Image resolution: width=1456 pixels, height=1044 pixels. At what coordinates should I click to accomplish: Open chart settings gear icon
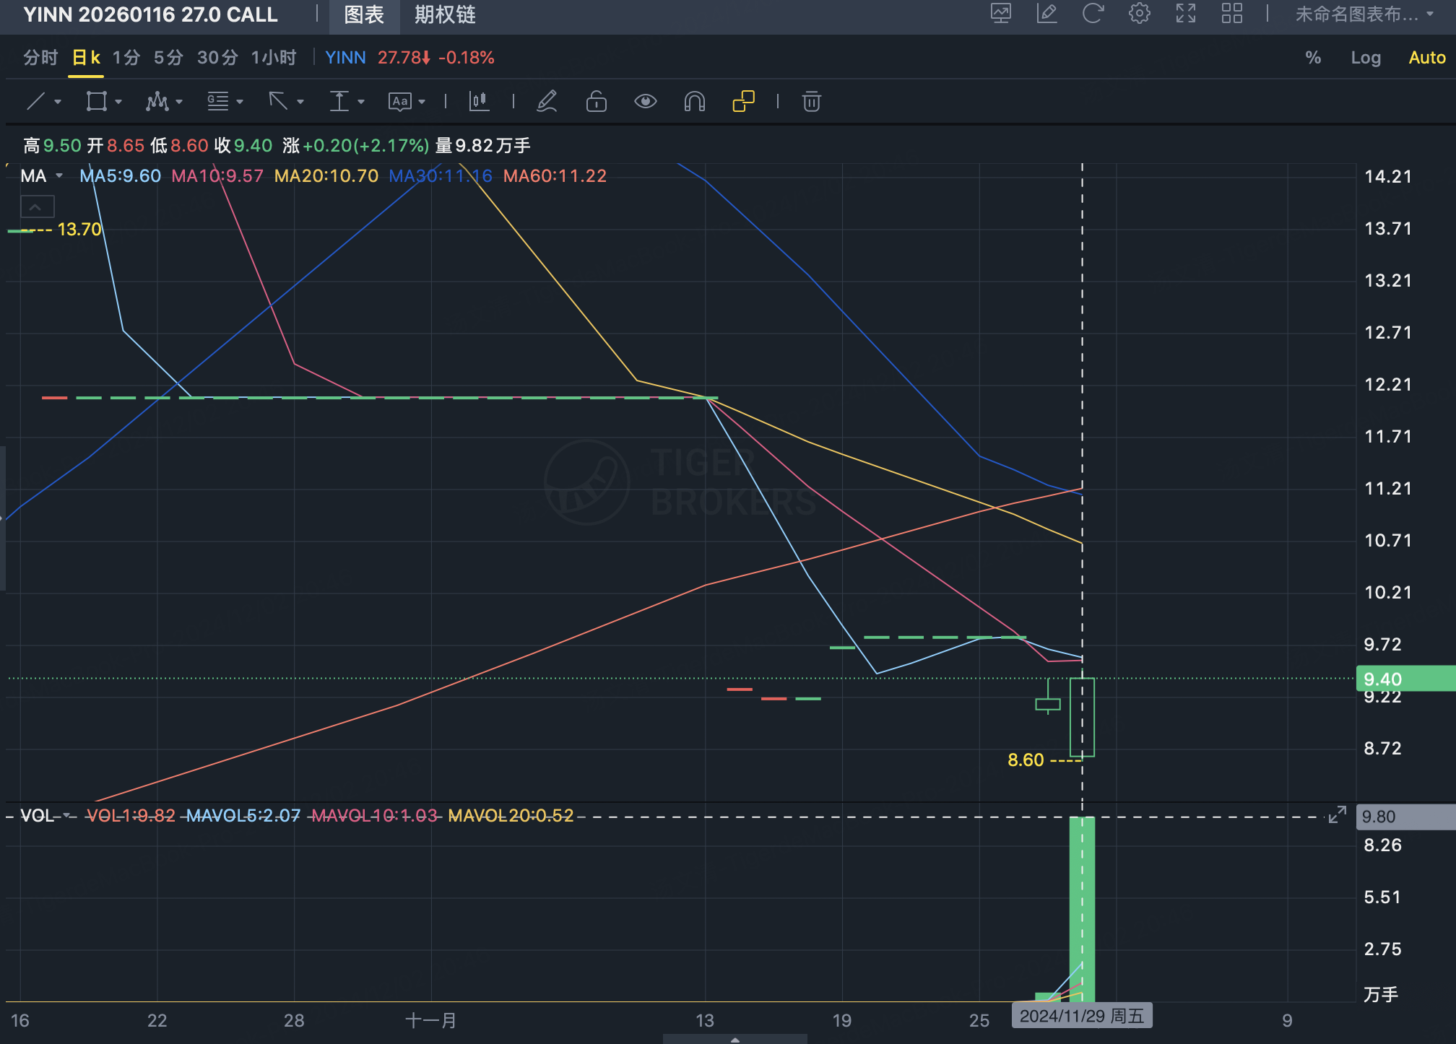tap(1139, 14)
